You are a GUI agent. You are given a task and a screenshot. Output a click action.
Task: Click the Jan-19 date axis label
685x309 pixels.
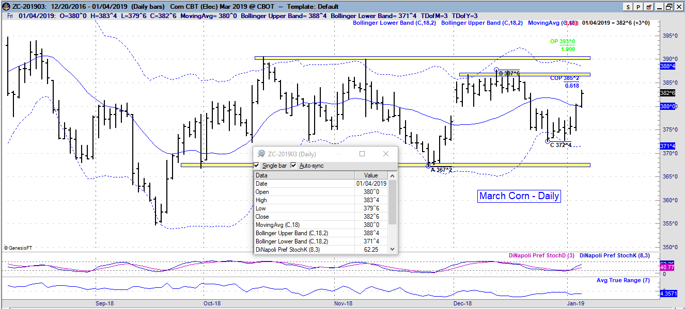[x=576, y=304]
